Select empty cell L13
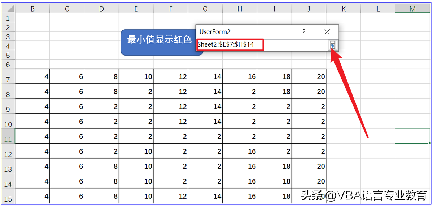433x207 pixels. click(x=378, y=166)
